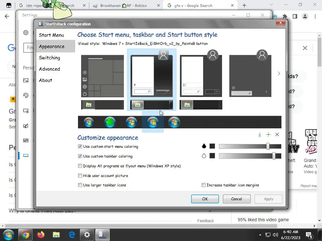Open Lock screen icon in Settings sidebar
The height and width of the screenshot is (241, 322).
[x=26, y=111]
